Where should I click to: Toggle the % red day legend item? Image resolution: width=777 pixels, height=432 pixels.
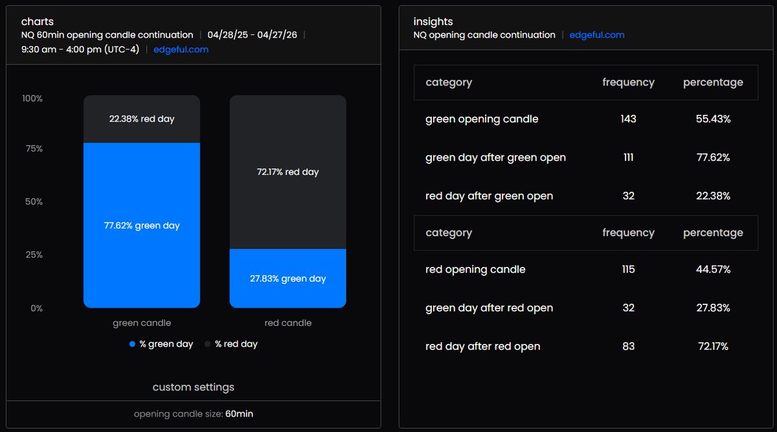coord(231,344)
